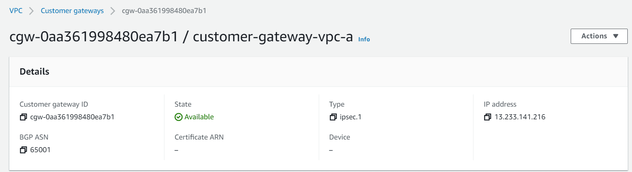Copy the BGP ASN 65001 via copy icon
This screenshot has width=632, height=172.
(23, 150)
